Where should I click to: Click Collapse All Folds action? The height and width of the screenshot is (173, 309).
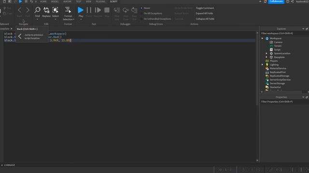click(205, 19)
